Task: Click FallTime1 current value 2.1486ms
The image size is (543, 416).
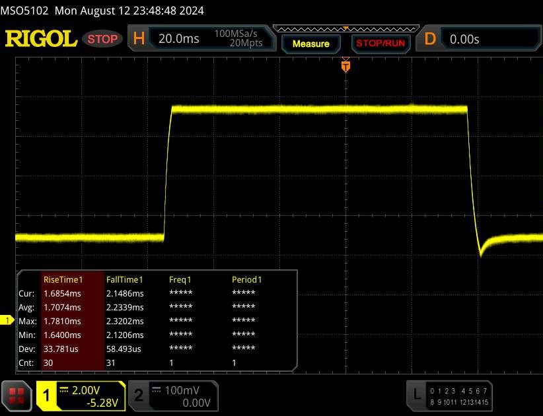Action: point(125,293)
